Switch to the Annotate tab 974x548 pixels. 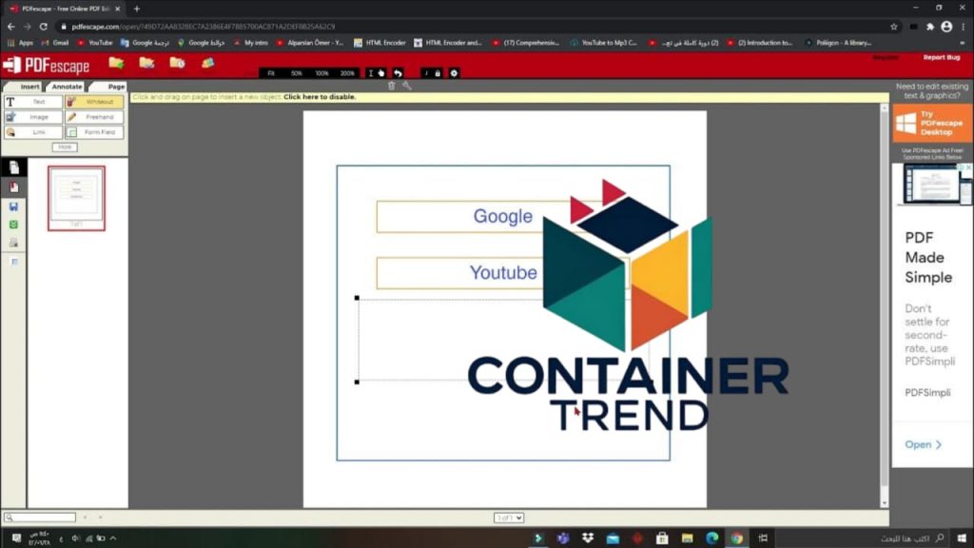tap(66, 87)
